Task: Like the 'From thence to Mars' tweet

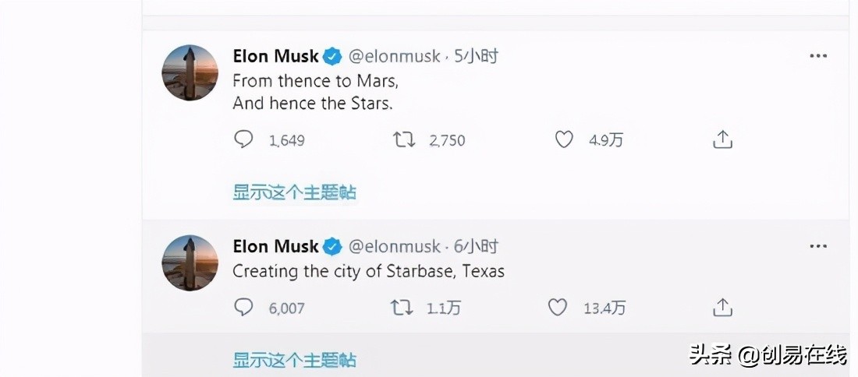Action: coord(564,139)
